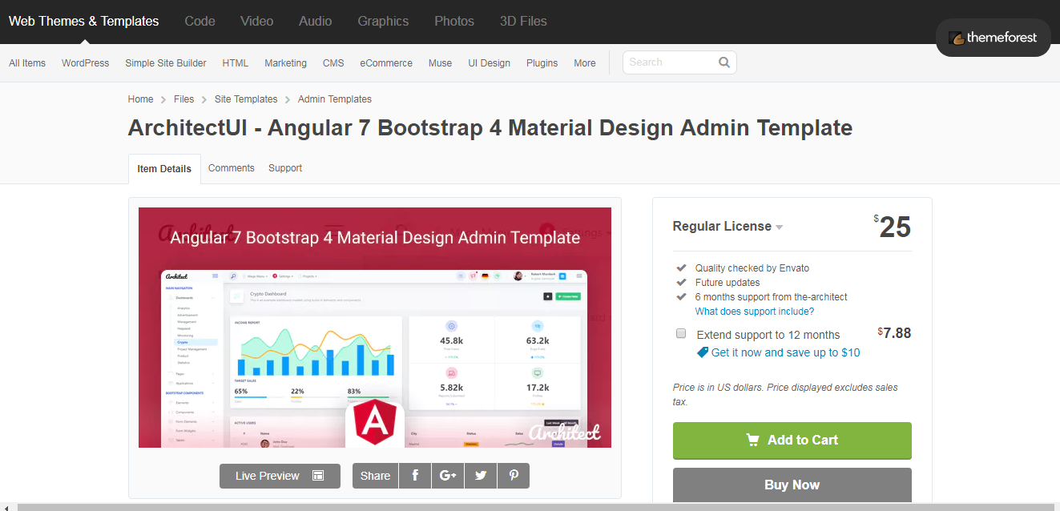
Task: Click the ThemeForest logo badge
Action: (x=993, y=38)
